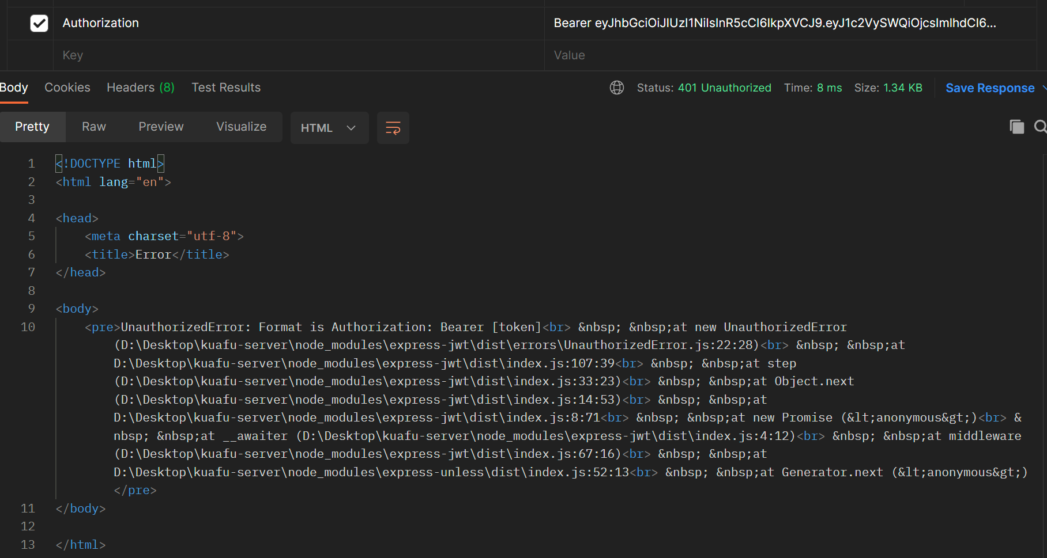Image resolution: width=1047 pixels, height=558 pixels.
Task: Click the search response magnifier icon
Action: pyautogui.click(x=1040, y=127)
